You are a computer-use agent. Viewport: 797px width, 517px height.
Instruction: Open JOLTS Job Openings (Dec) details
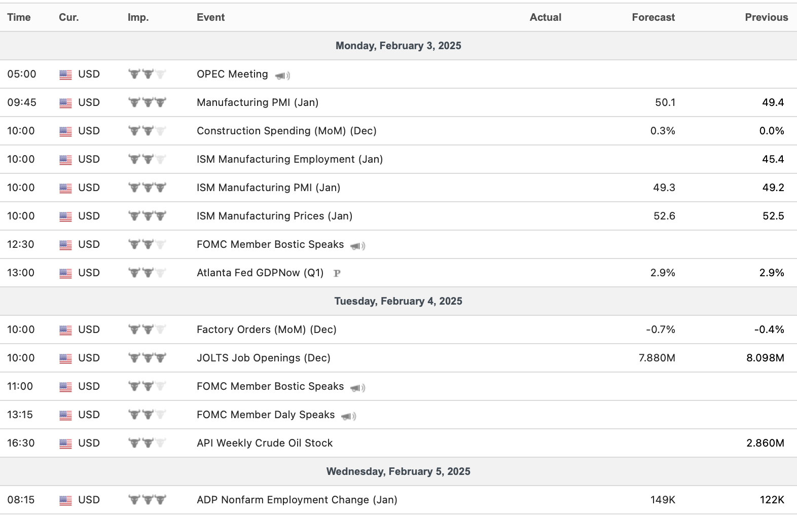263,358
